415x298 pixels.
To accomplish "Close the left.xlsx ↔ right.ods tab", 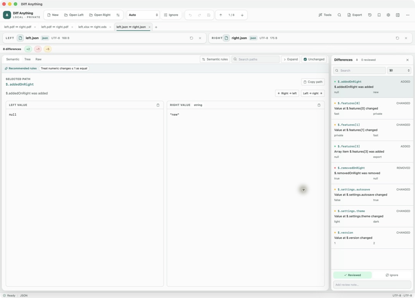I will pyautogui.click(x=110, y=27).
